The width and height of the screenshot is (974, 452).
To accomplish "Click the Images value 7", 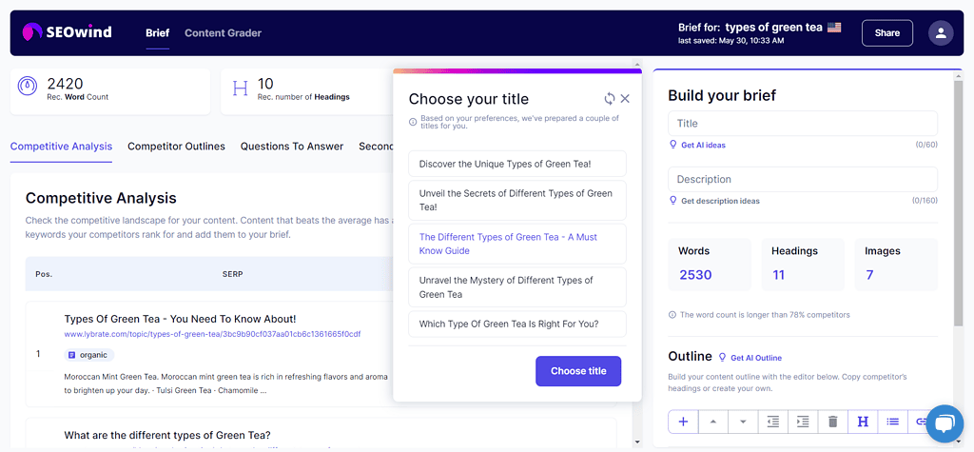I will point(869,275).
